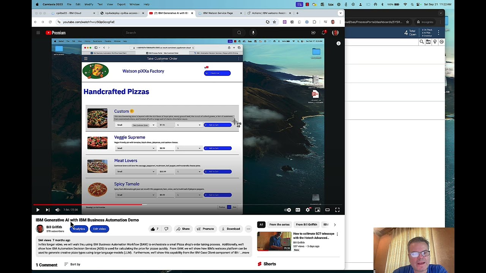Open the comments Sort by menu
The image size is (486, 273).
[72, 264]
